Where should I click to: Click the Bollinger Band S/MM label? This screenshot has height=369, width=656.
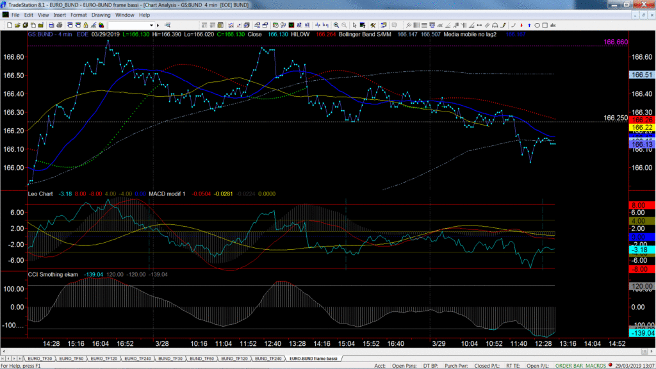[x=365, y=35]
